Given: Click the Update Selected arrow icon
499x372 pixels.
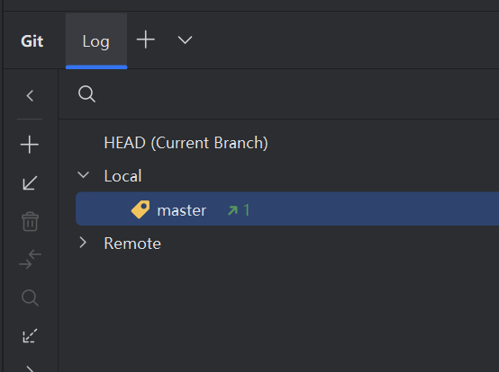Looking at the screenshot, I should pyautogui.click(x=30, y=183).
